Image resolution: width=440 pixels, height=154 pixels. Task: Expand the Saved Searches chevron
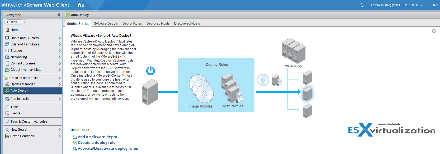(60, 136)
